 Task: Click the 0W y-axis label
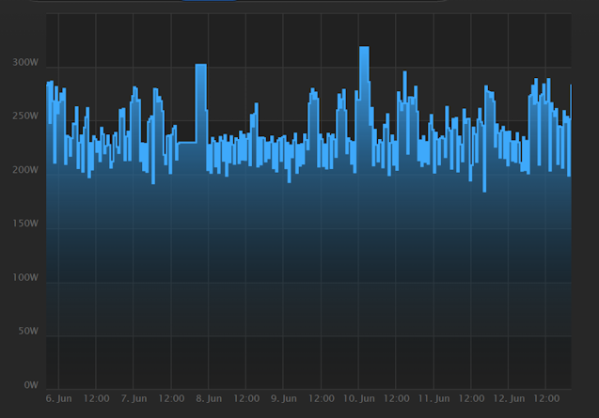pyautogui.click(x=30, y=385)
